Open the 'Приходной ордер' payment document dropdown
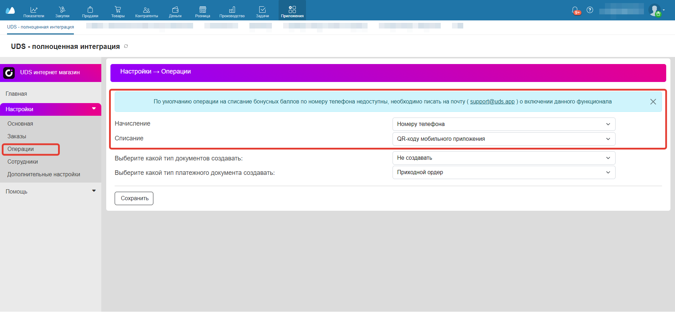Image resolution: width=675 pixels, height=330 pixels. (x=503, y=172)
